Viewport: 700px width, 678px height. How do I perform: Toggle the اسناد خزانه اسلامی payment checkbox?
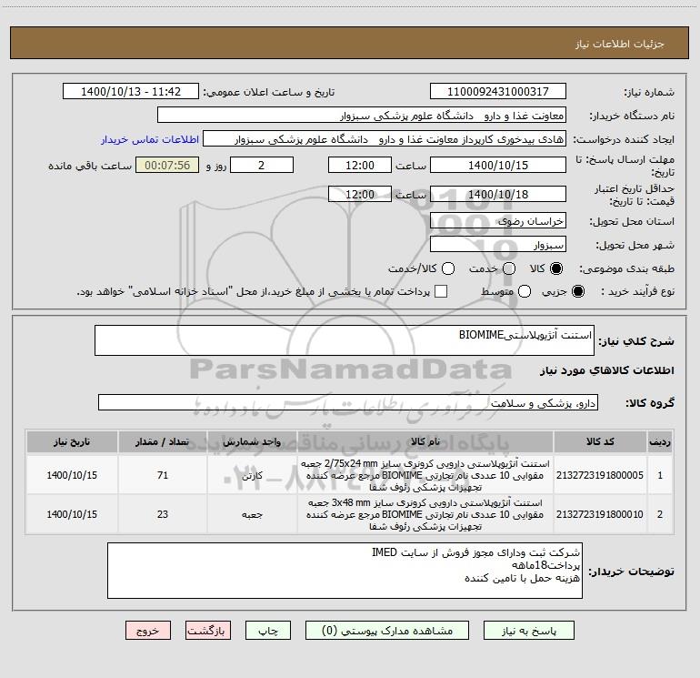pos(441,291)
